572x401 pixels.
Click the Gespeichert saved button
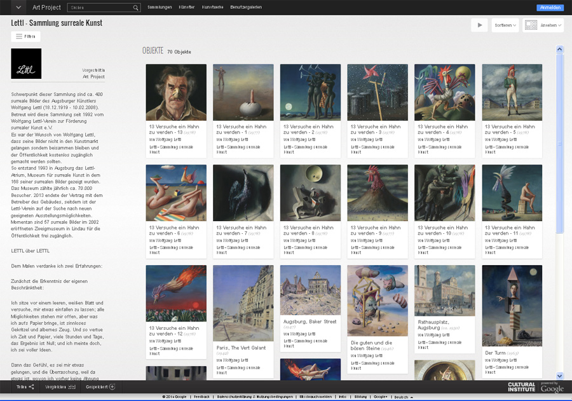(x=100, y=387)
